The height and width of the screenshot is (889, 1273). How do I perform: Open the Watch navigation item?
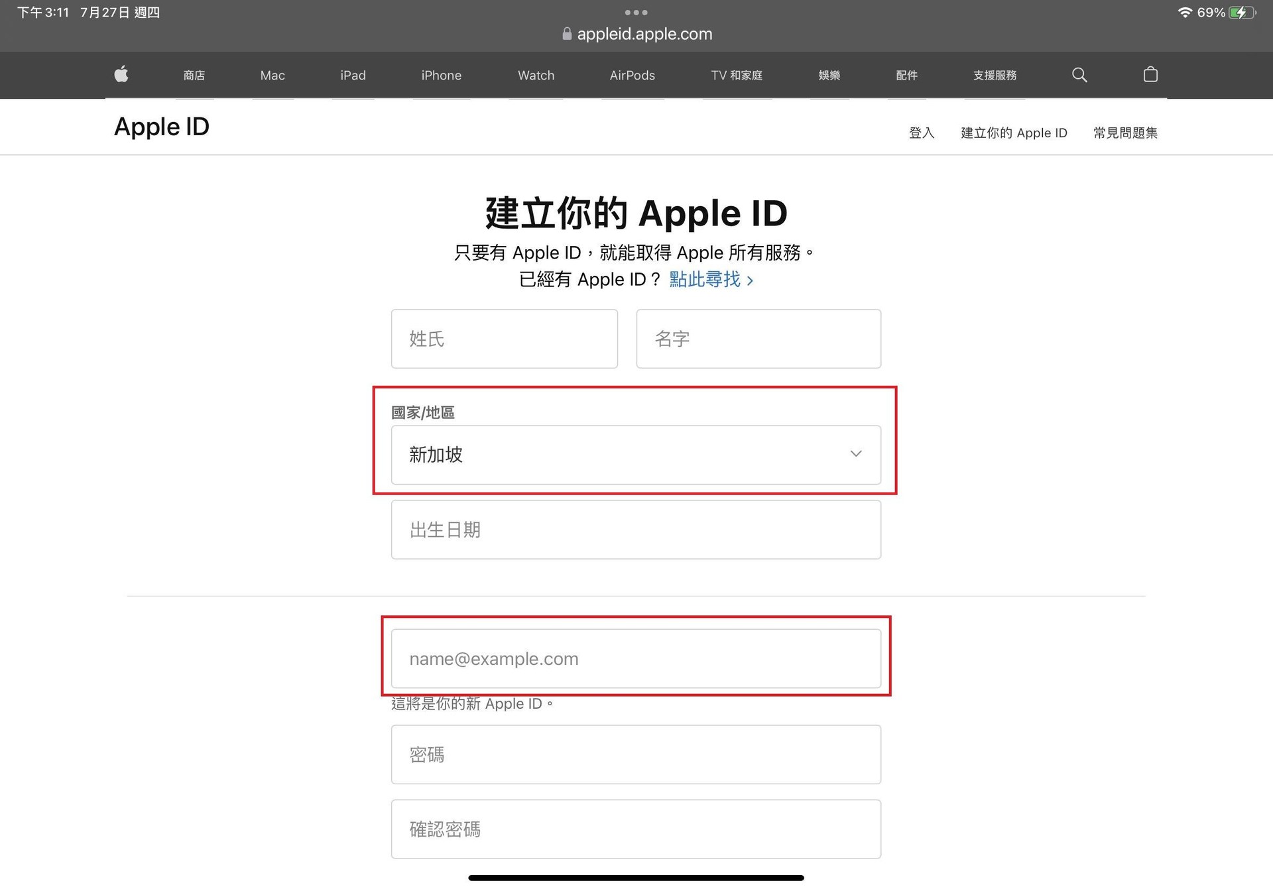[x=536, y=76]
